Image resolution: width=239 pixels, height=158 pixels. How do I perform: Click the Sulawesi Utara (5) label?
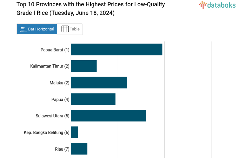(x=52, y=116)
